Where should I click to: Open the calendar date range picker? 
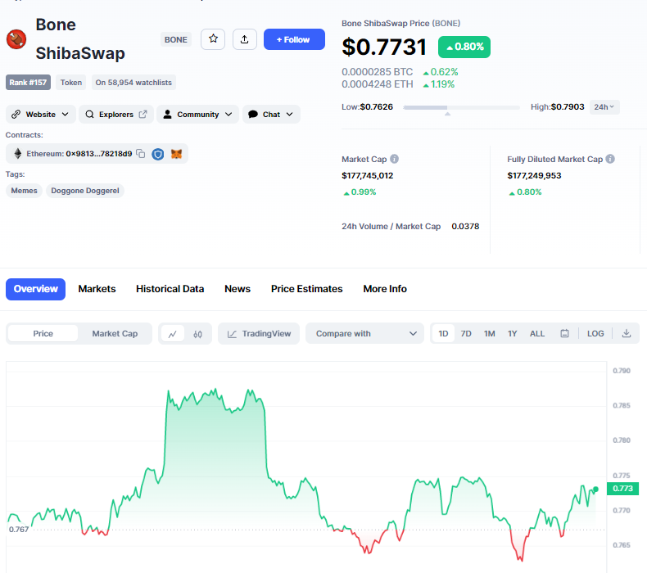[x=564, y=334]
